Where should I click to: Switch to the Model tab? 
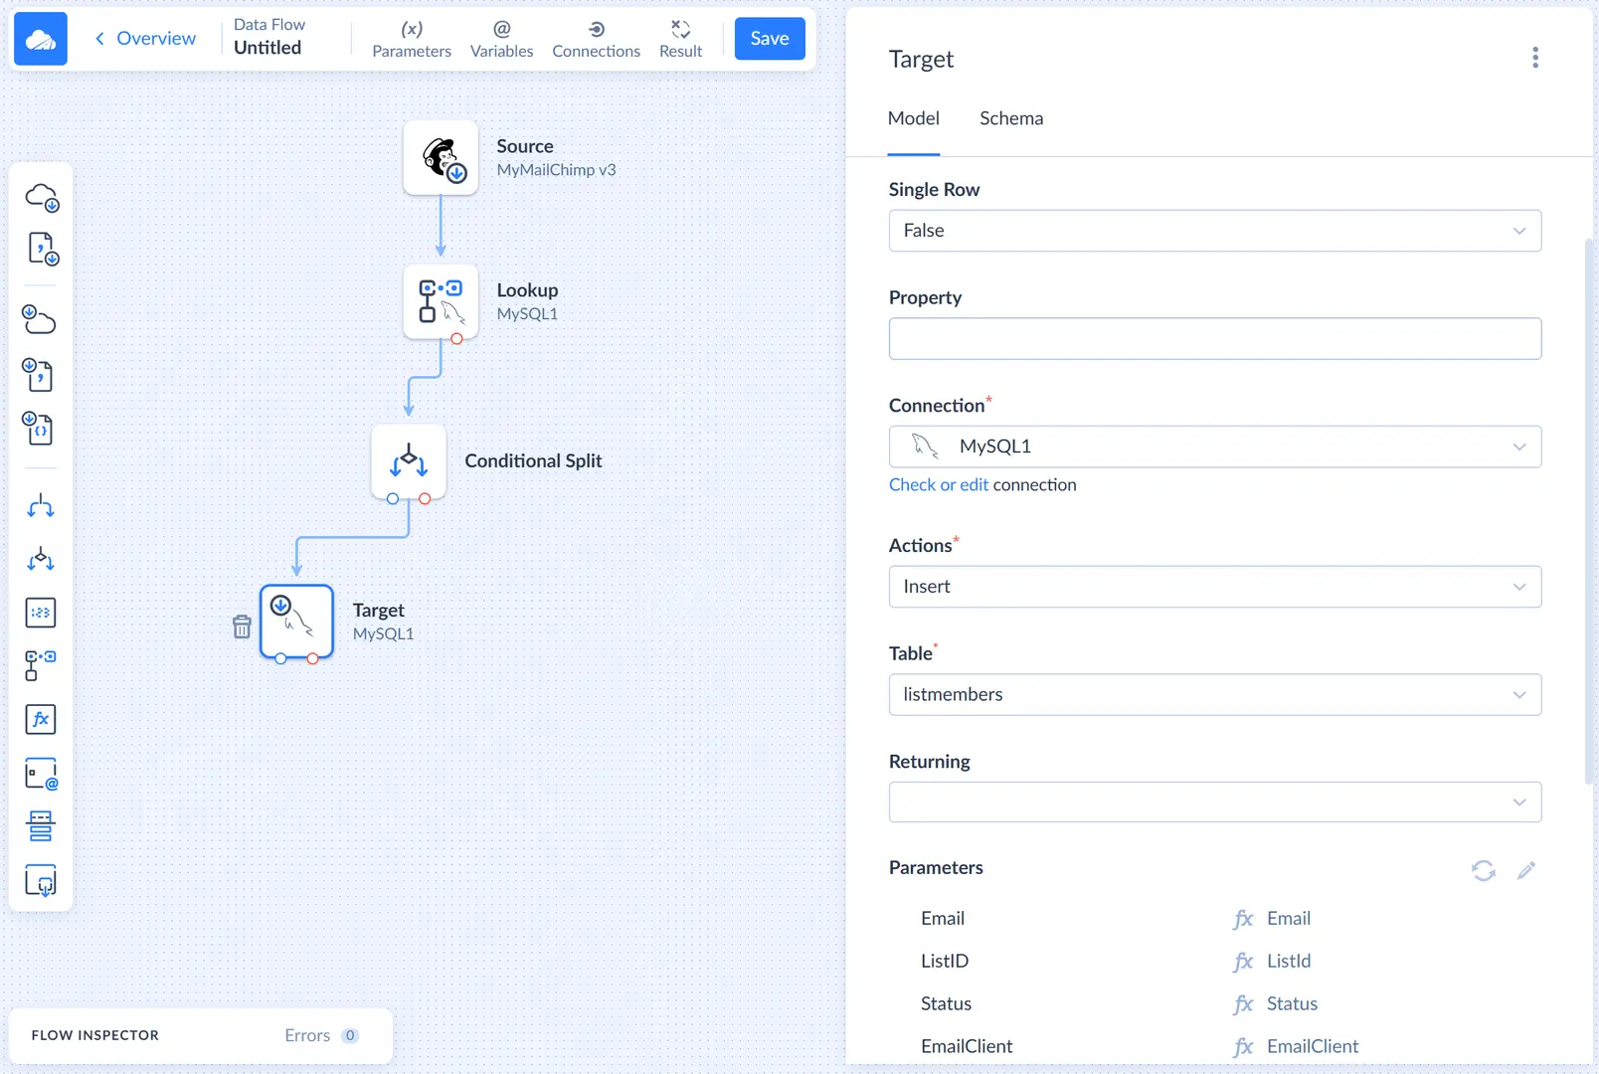[x=913, y=118]
